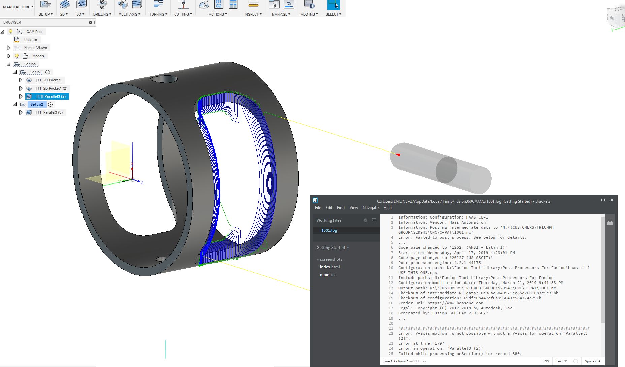The width and height of the screenshot is (625, 367).
Task: Open the Navigate menu in Brackets
Action: (x=370, y=208)
